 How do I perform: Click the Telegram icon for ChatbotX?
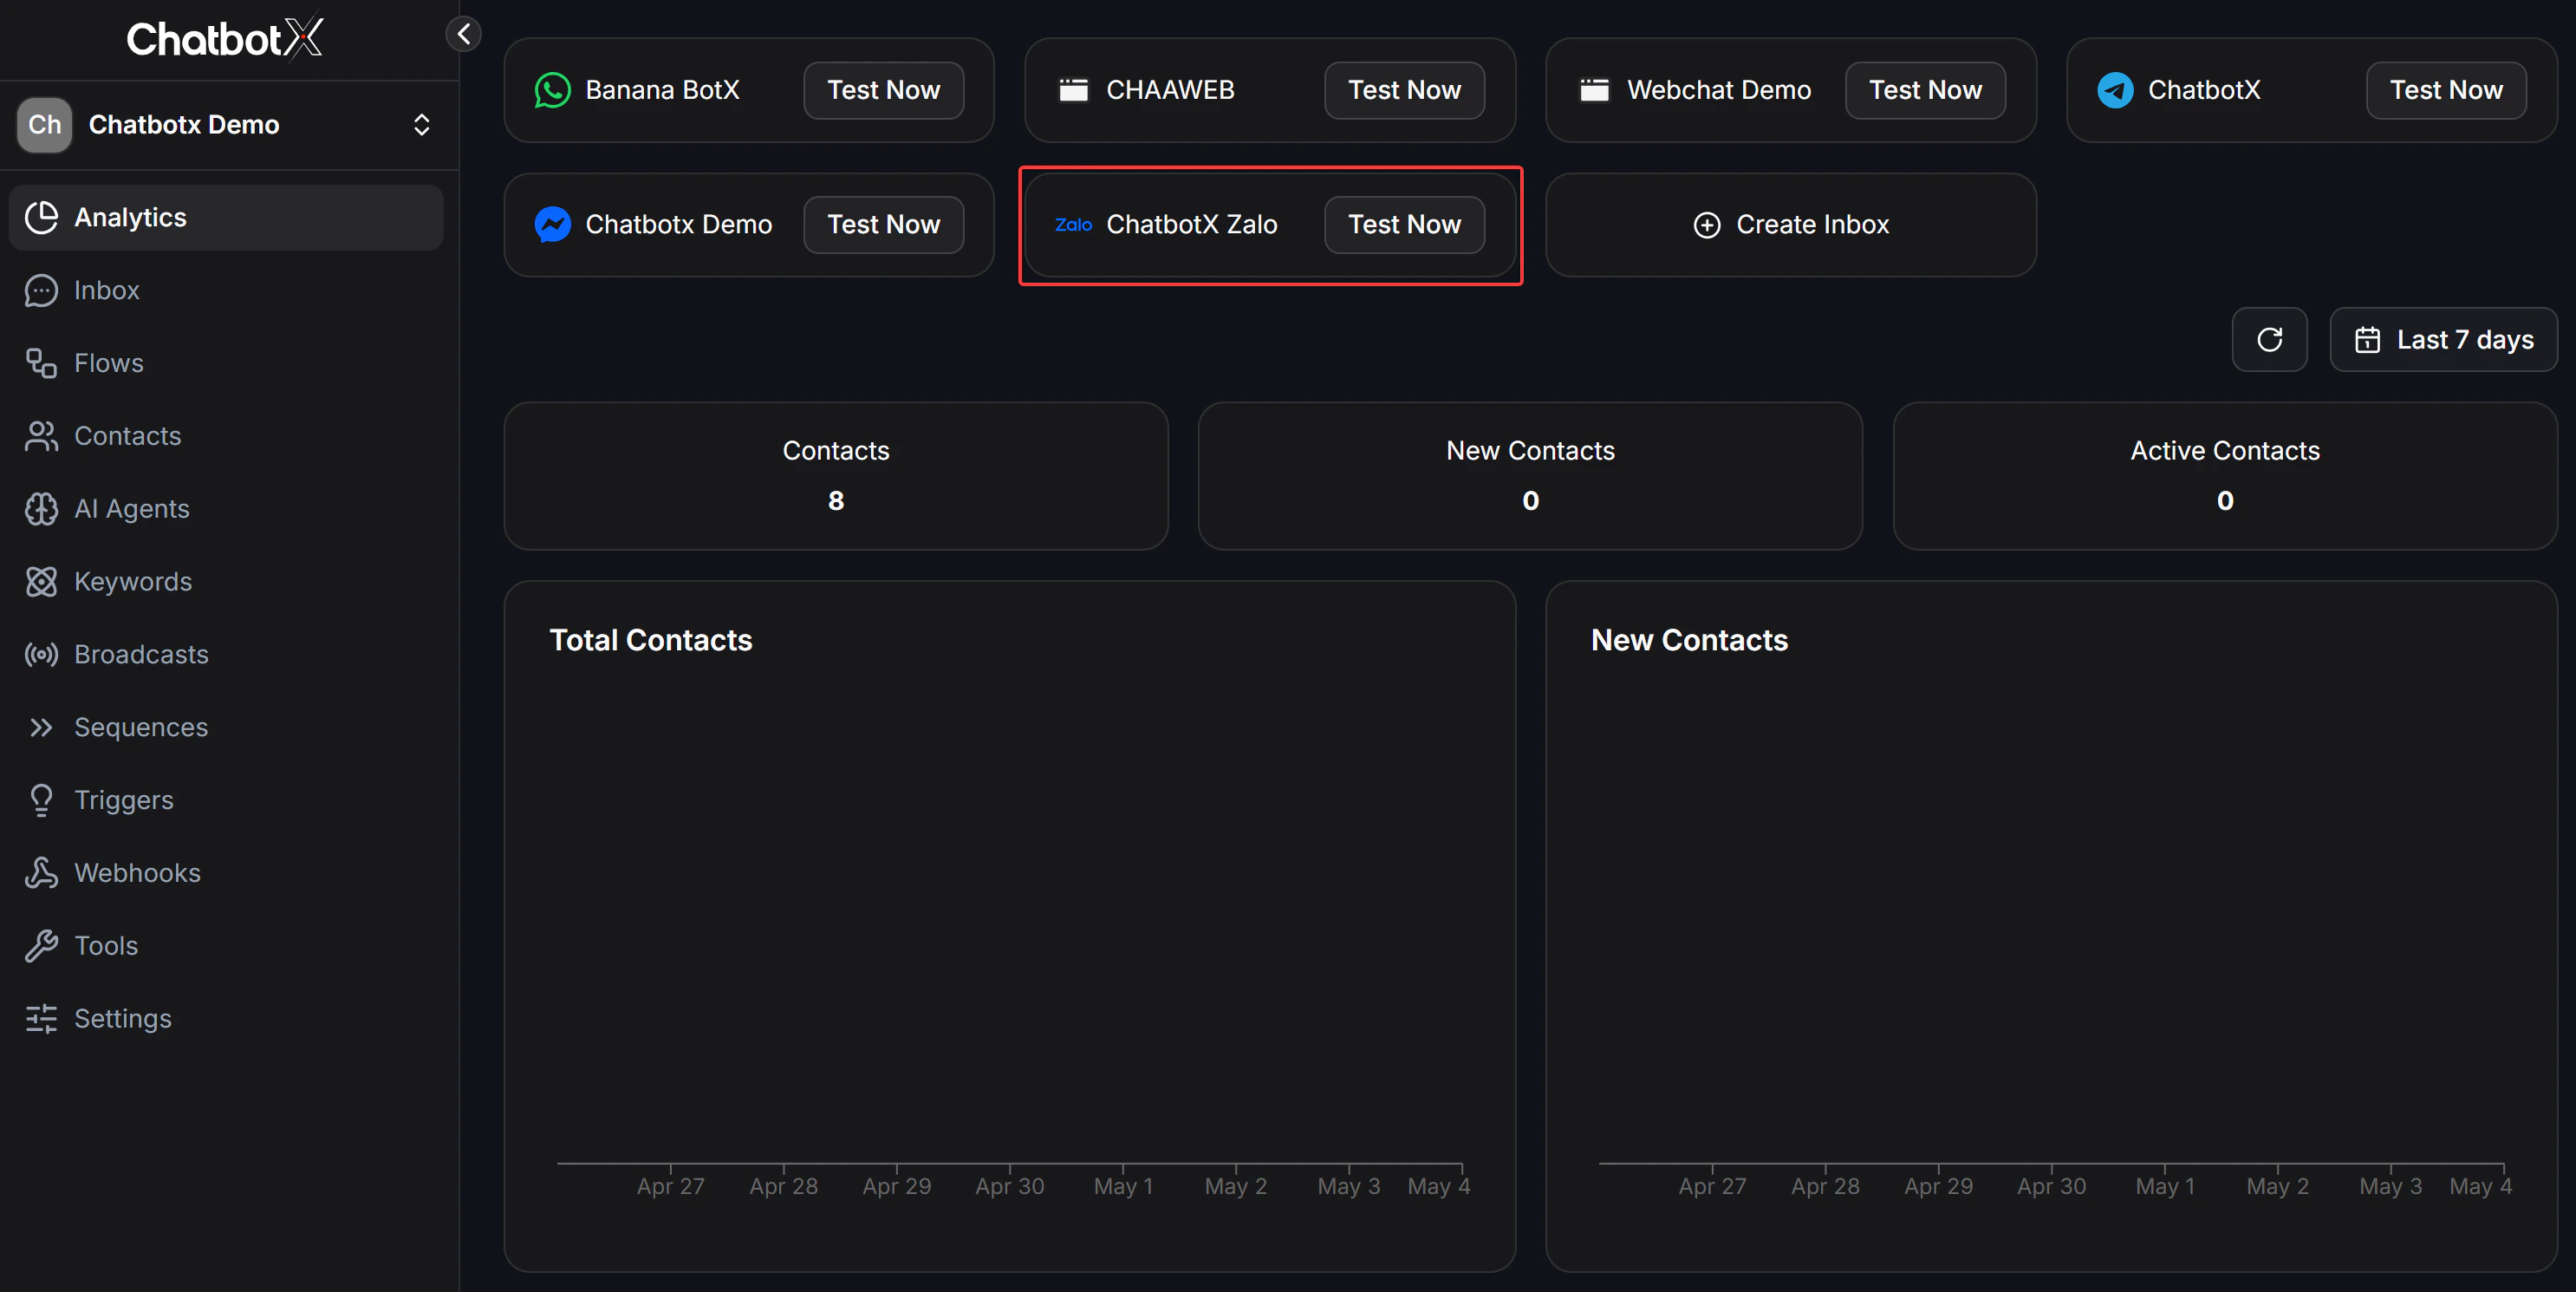tap(2116, 90)
